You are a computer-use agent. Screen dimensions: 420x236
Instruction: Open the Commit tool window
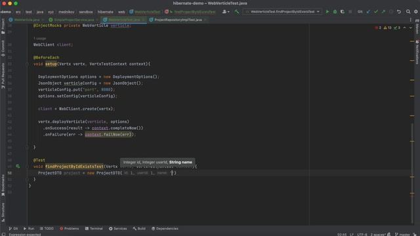3,49
